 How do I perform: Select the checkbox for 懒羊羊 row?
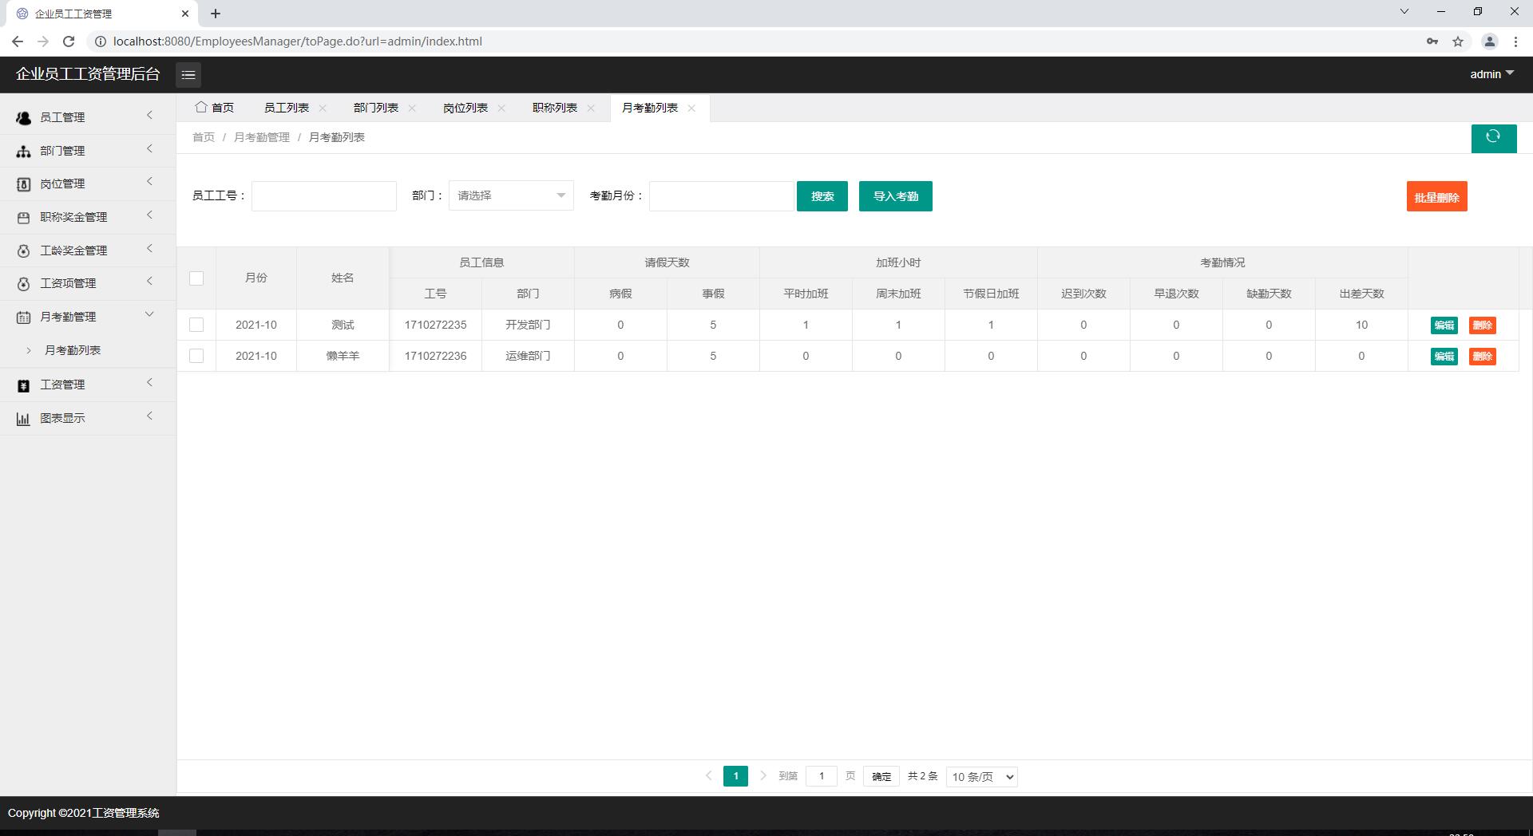pos(196,356)
